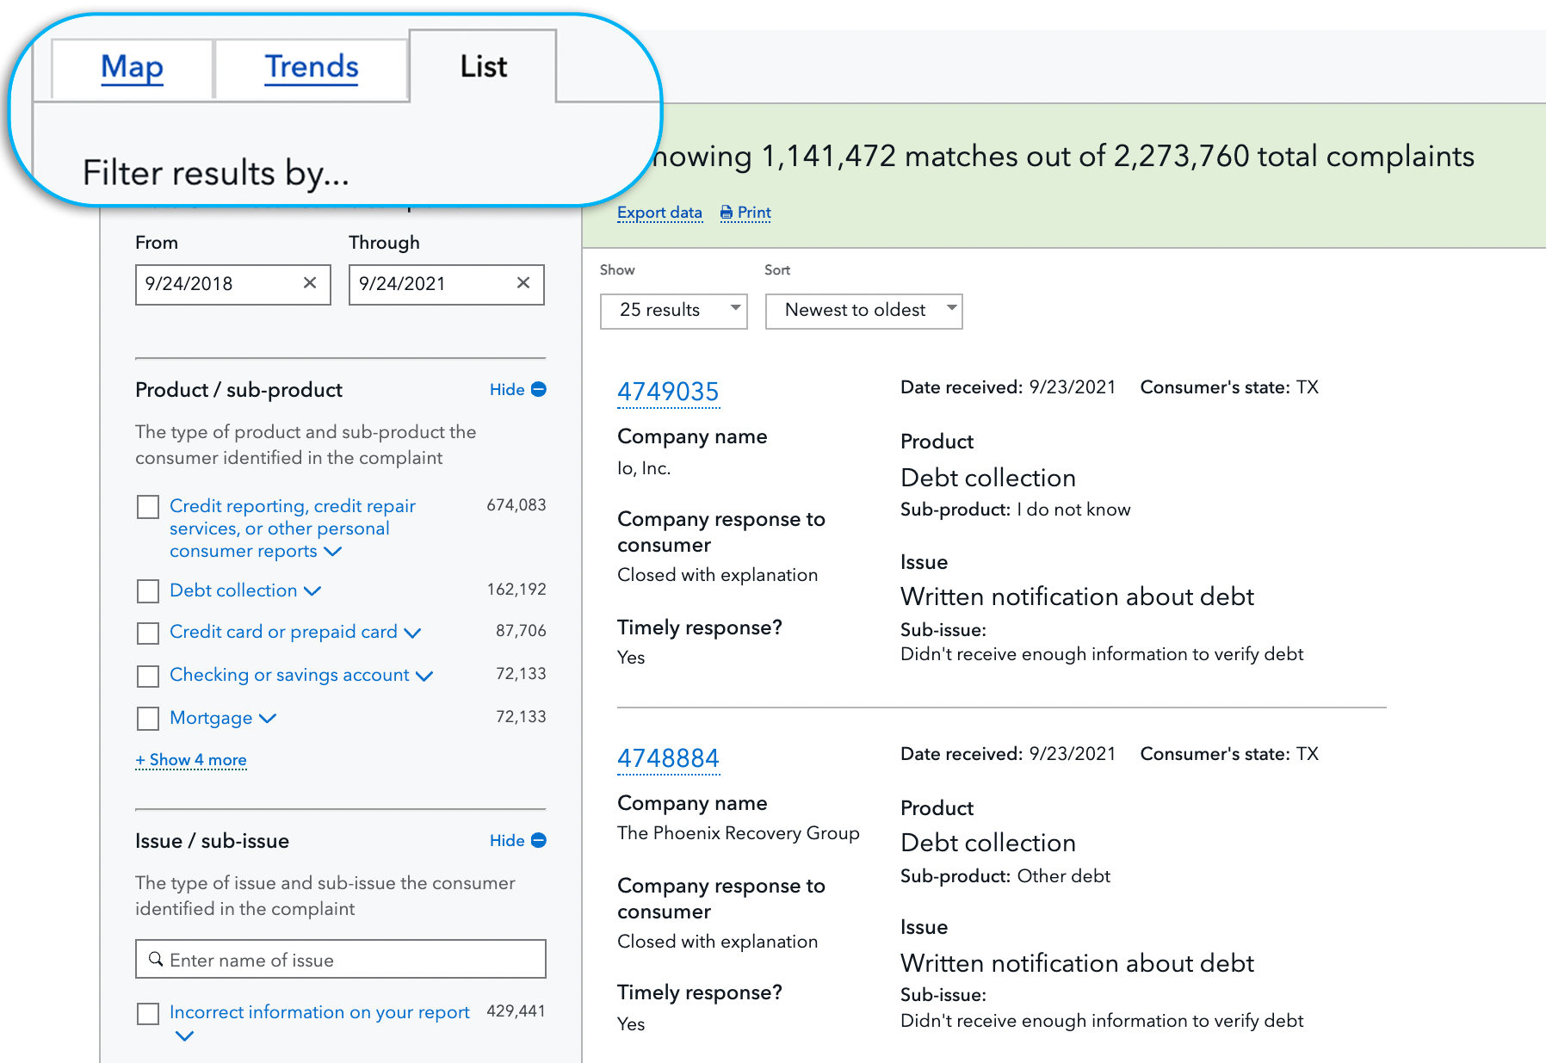This screenshot has width=1546, height=1063.
Task: Enable the Incorrect information on your report checkbox
Action: coord(148,1013)
